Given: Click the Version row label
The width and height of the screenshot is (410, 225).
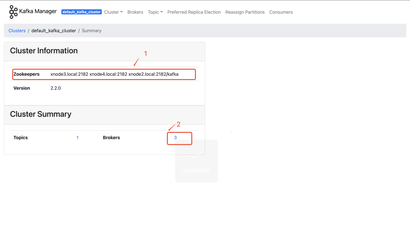Looking at the screenshot, I should coord(22,88).
